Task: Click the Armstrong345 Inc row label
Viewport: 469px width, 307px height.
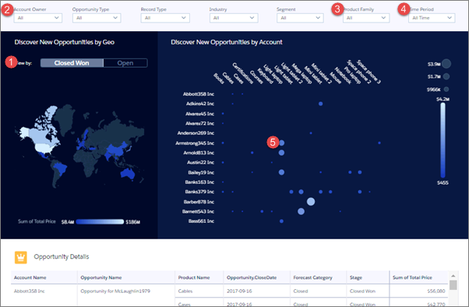Action: click(195, 143)
